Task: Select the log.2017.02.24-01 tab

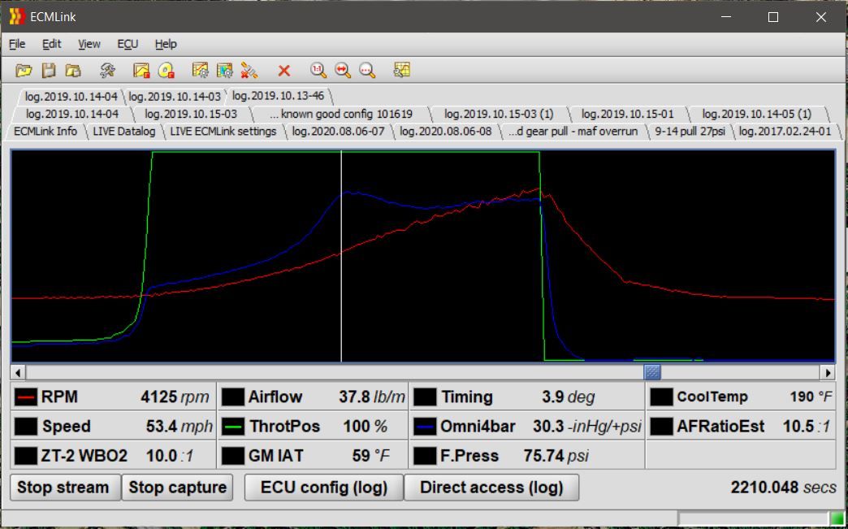Action: tap(785, 132)
